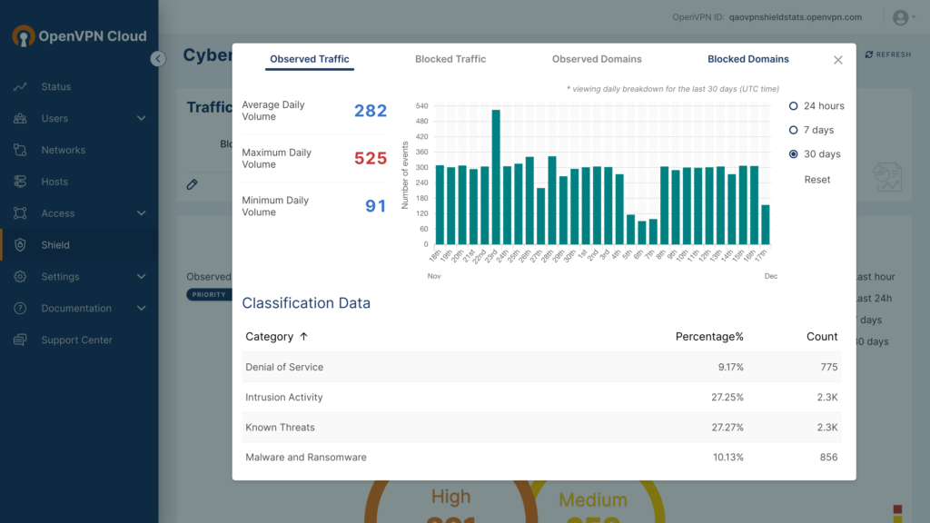Click the Documentation help icon

pos(20,309)
